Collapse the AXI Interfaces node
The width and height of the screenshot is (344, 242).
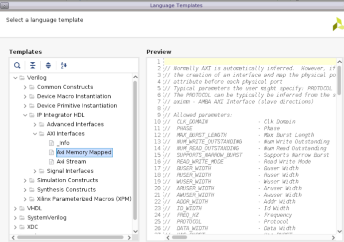[35, 134]
